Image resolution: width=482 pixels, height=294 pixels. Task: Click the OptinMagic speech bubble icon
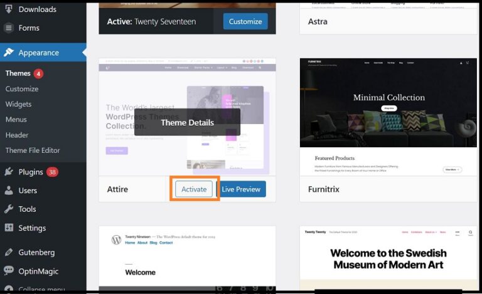pos(9,271)
